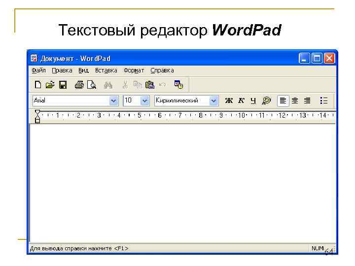Align text to the right
Image resolution: width=355 pixels, height=266 pixels.
(307, 100)
